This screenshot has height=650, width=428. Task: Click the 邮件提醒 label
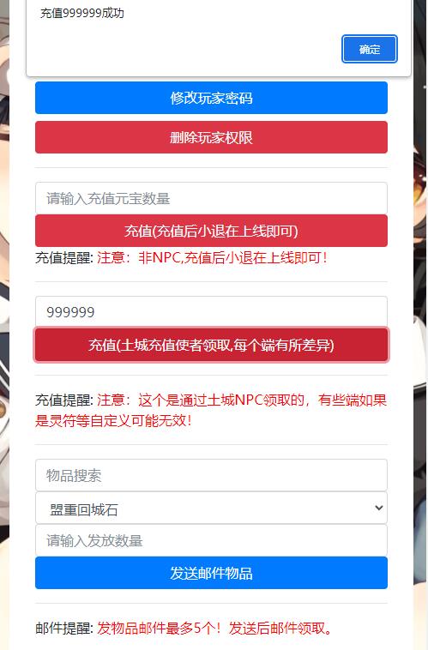coord(64,629)
